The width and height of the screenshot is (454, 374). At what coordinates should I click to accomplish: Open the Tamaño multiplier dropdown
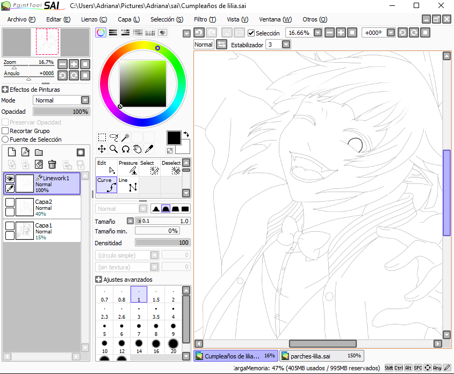(130, 221)
